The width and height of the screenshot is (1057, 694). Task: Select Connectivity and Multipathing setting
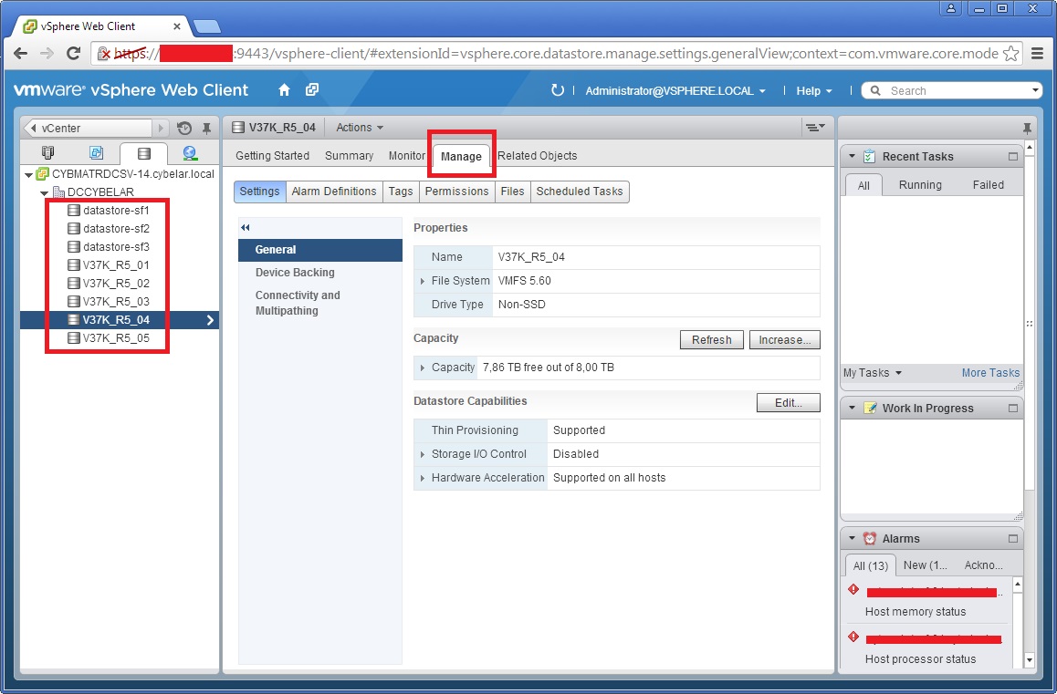point(298,303)
